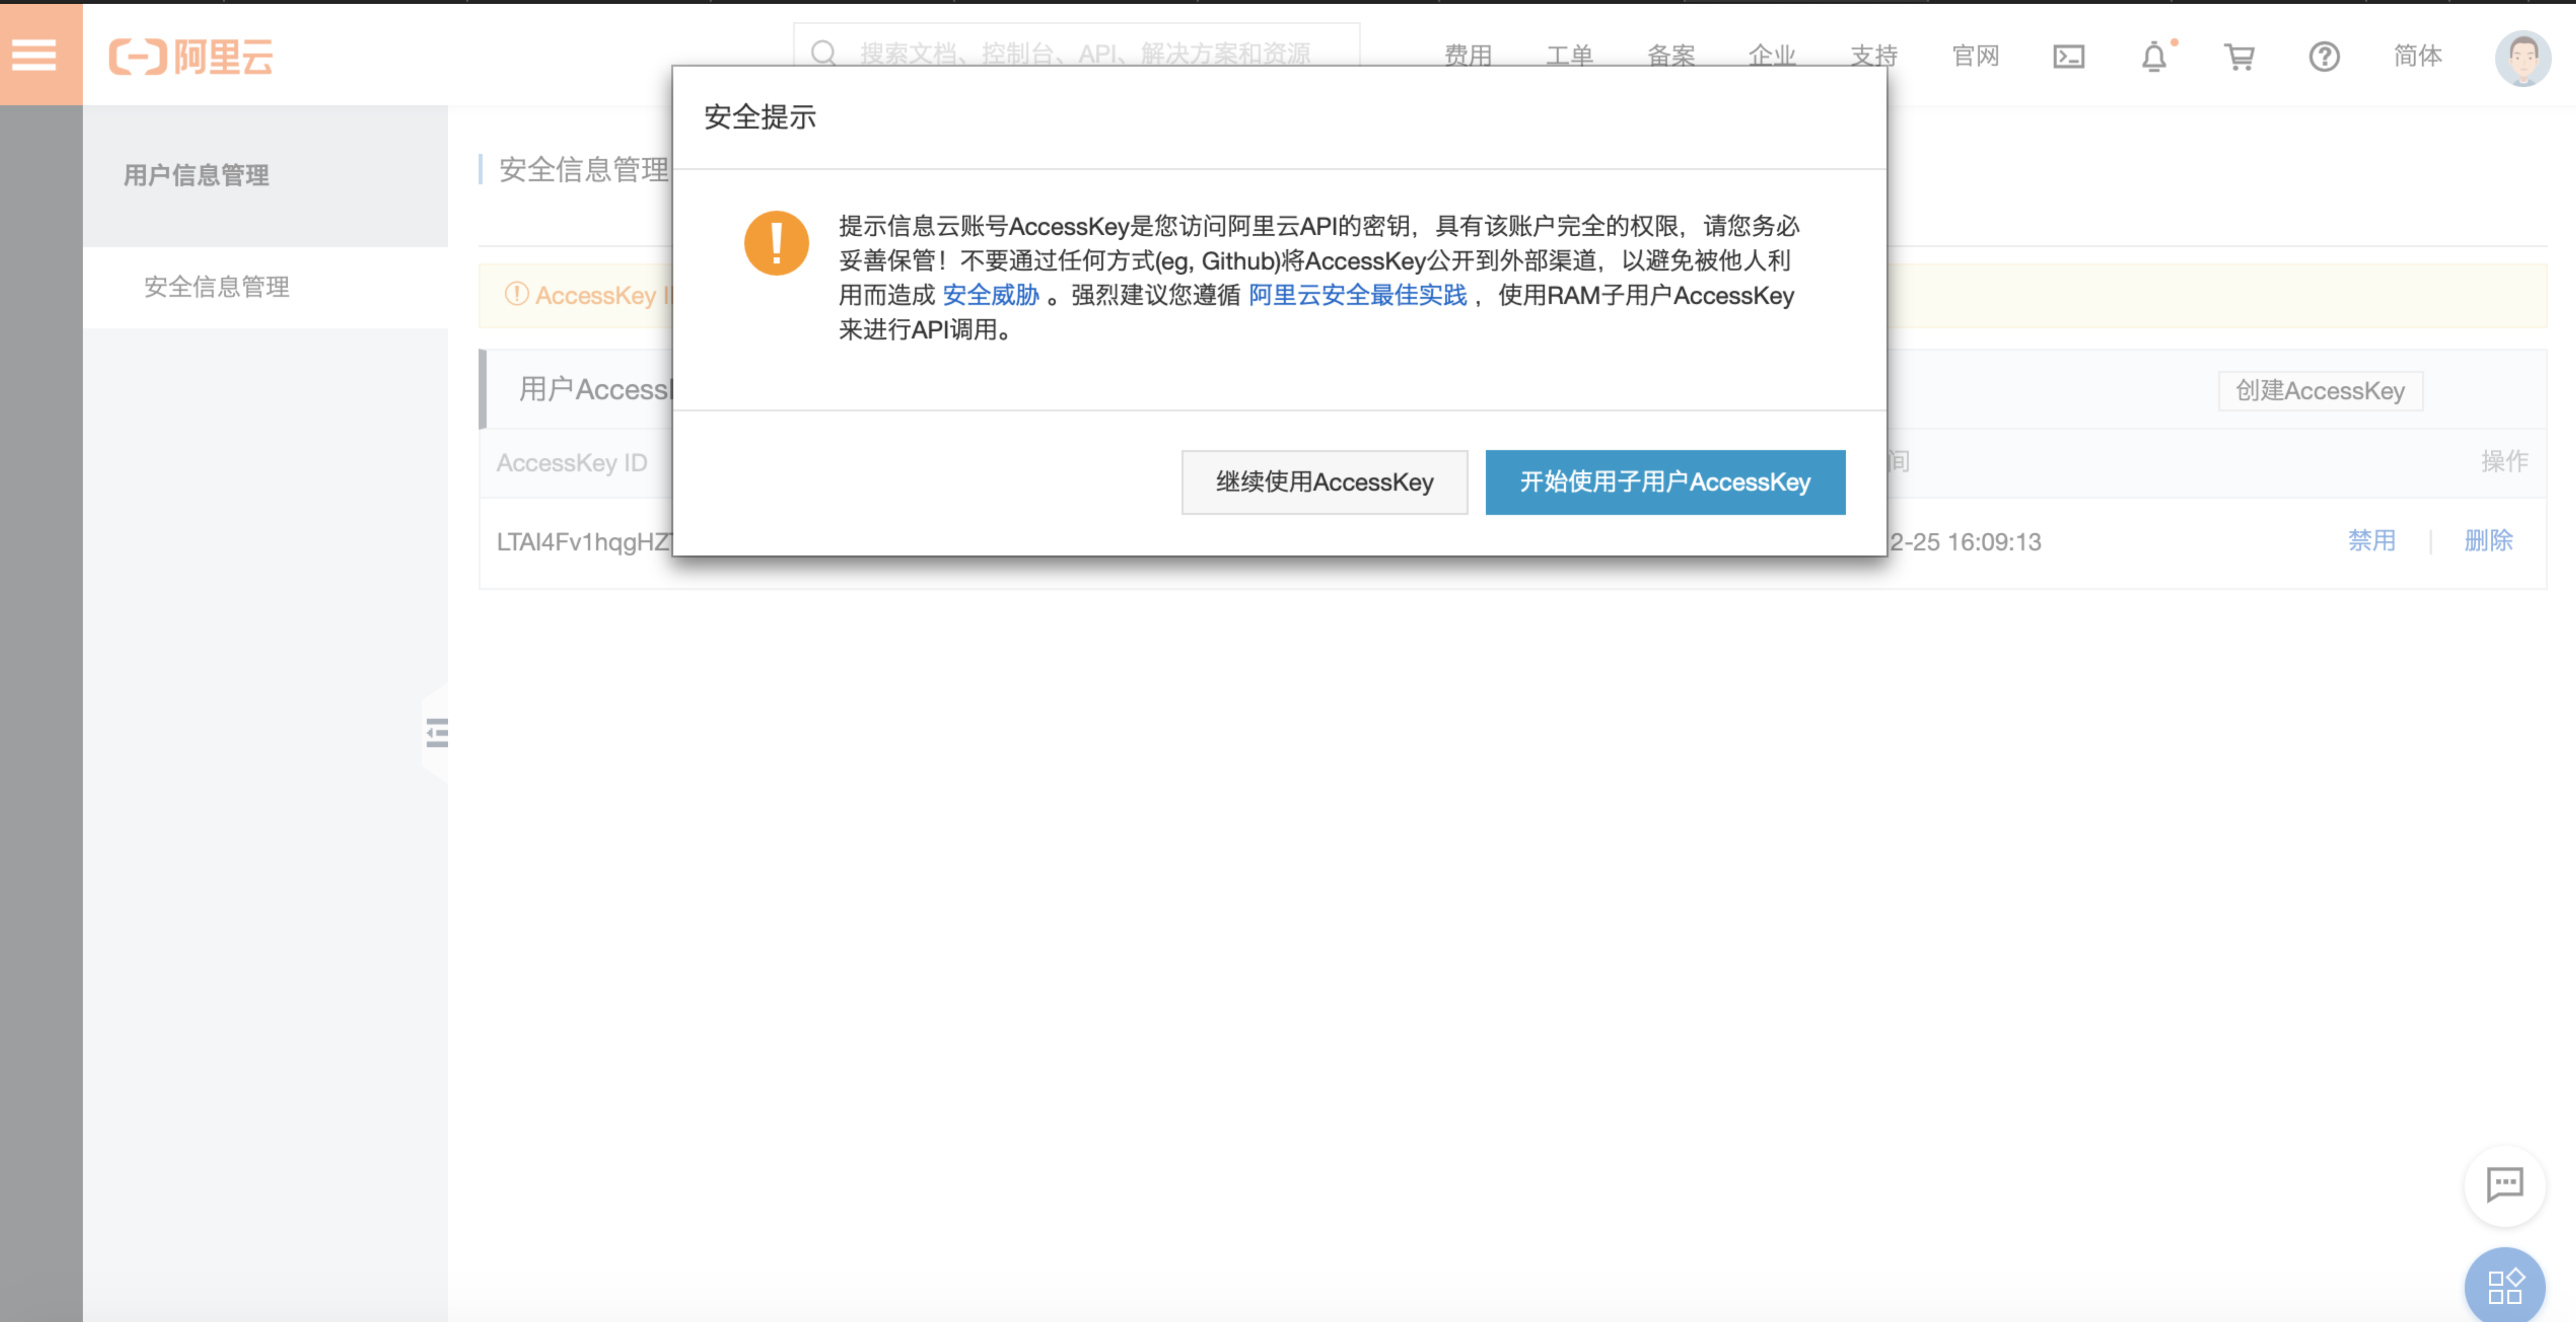Image resolution: width=2576 pixels, height=1322 pixels.
Task: Collapse the sidebar with toggle icon
Action: click(x=437, y=732)
